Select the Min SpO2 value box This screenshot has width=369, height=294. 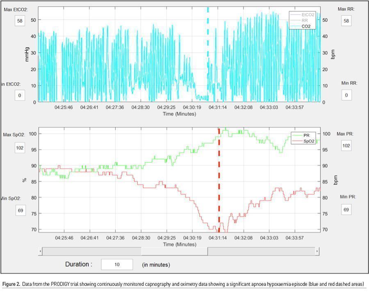tap(20, 210)
